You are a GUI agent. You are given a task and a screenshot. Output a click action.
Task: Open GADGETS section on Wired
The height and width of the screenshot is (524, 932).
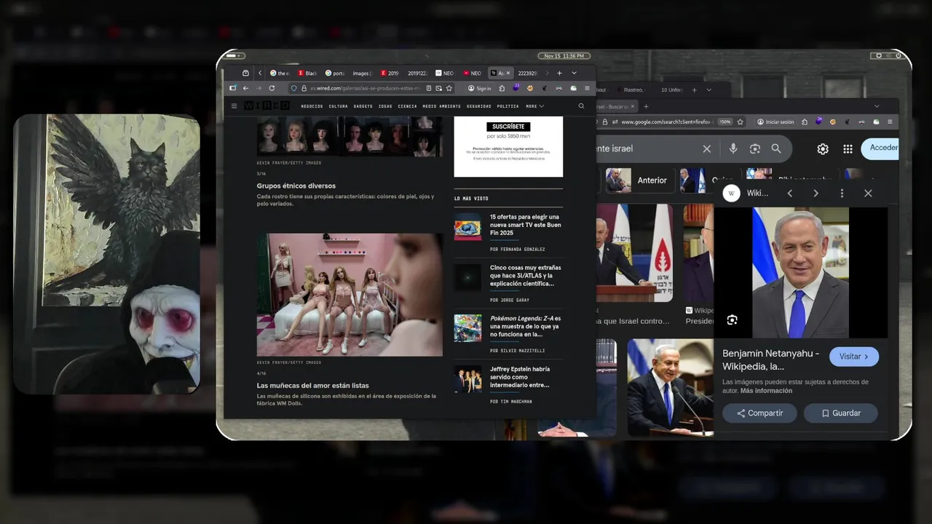point(363,106)
